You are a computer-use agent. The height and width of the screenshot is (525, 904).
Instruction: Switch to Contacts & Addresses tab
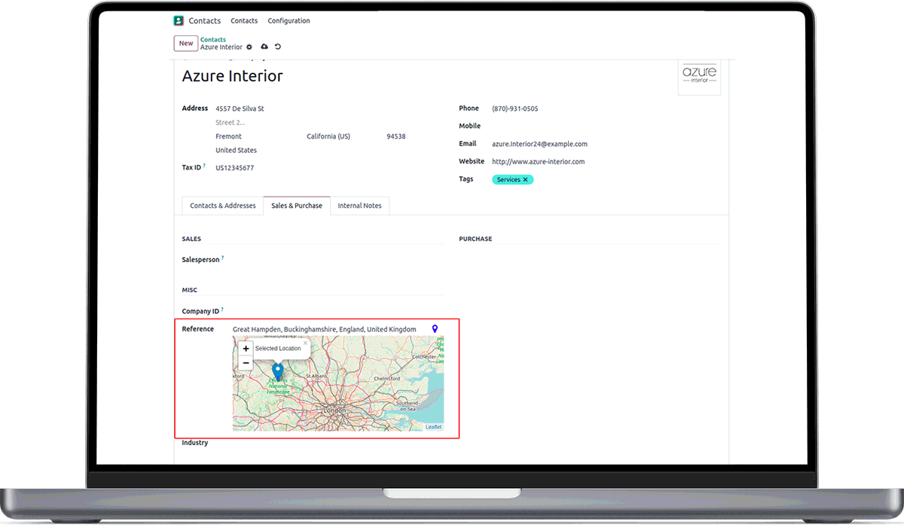point(223,206)
